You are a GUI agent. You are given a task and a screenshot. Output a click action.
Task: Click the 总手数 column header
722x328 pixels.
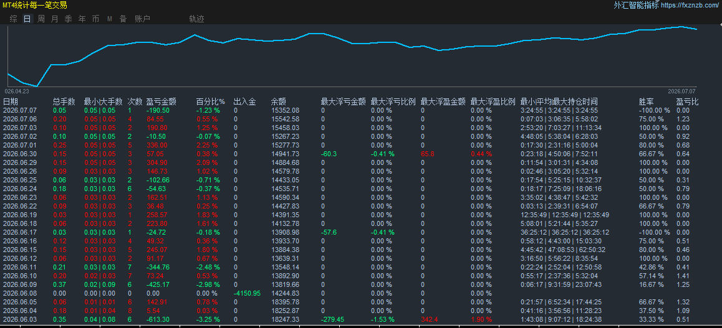pyautogui.click(x=64, y=101)
